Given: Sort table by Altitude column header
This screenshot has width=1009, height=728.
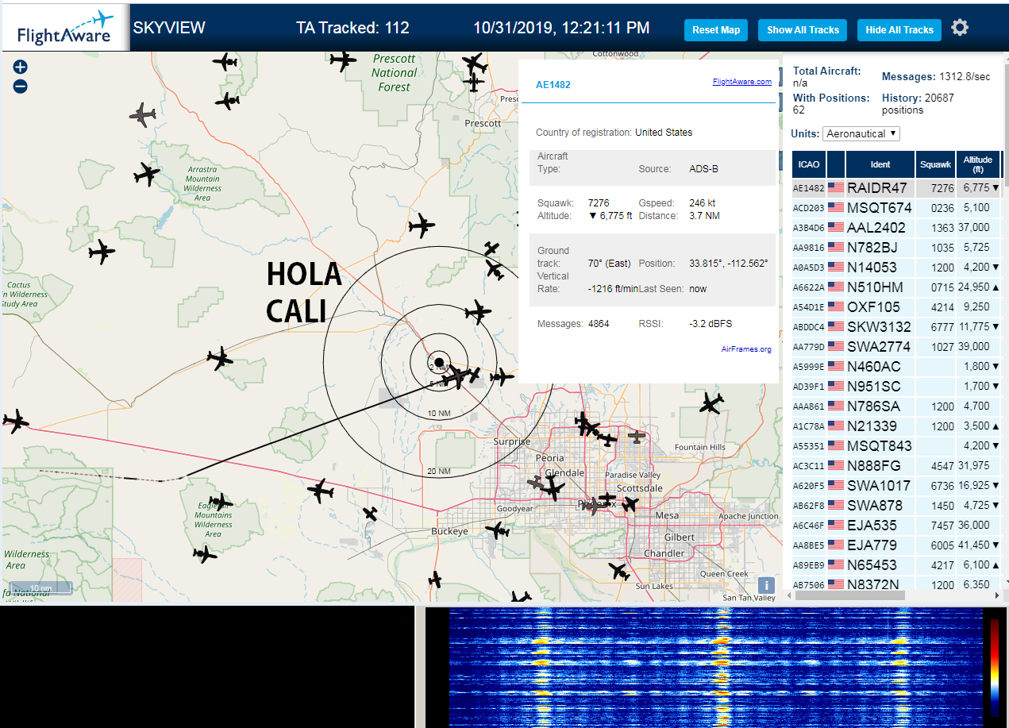Looking at the screenshot, I should pyautogui.click(x=978, y=164).
